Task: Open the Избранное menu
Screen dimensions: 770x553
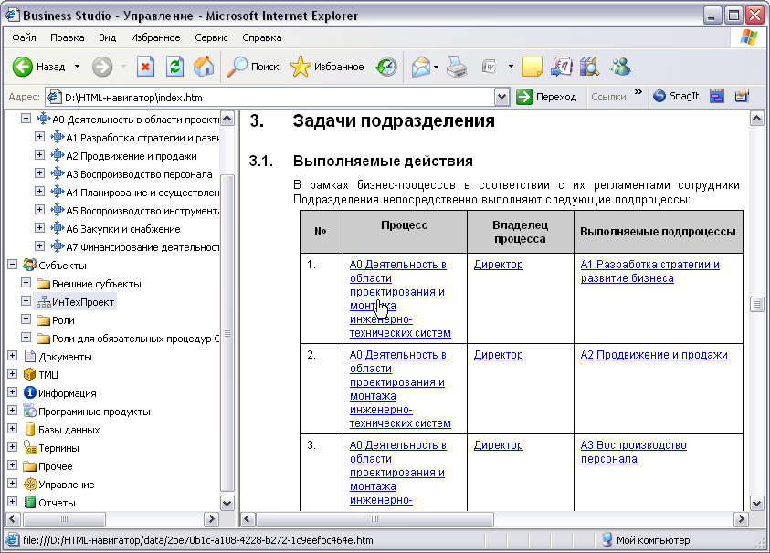Action: (155, 37)
